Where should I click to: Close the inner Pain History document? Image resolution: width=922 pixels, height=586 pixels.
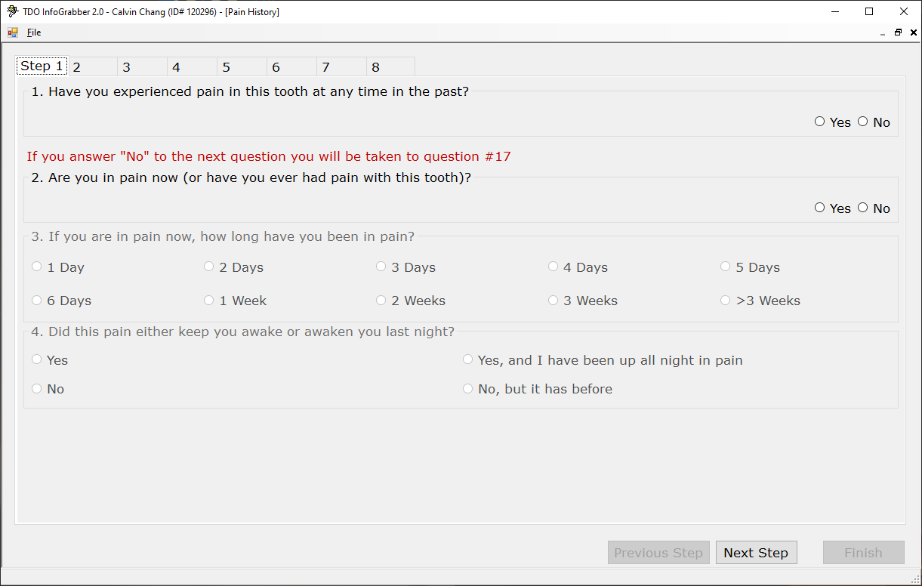914,32
